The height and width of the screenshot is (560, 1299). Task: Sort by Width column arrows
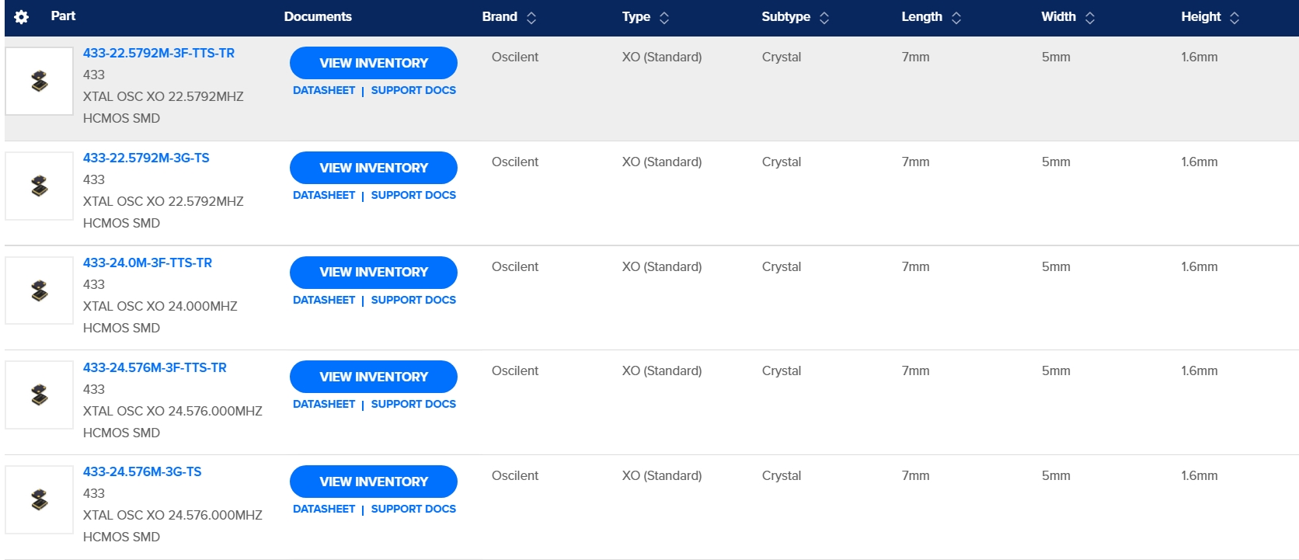(1090, 18)
